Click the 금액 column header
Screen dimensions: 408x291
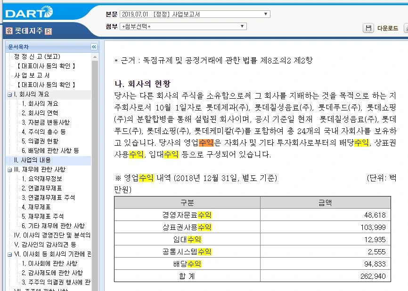(x=325, y=203)
